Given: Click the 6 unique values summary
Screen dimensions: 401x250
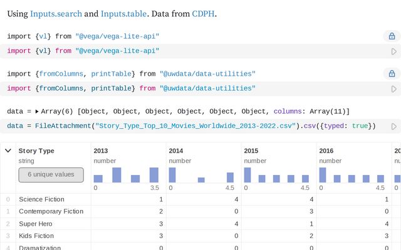Looking at the screenshot, I should 51,174.
